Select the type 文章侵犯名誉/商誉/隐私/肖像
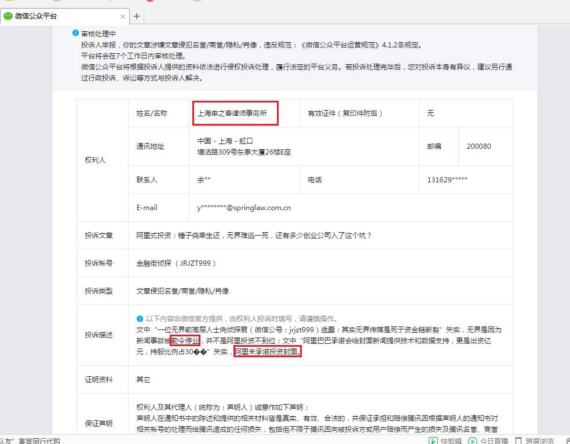570x444 pixels. tap(182, 291)
